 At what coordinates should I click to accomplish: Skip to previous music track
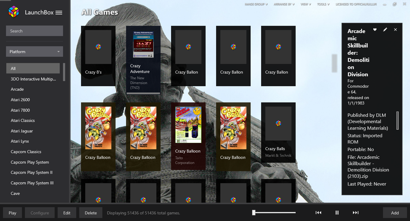(x=318, y=213)
